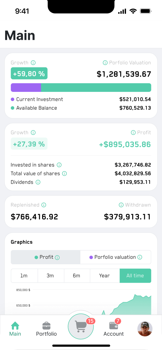This screenshot has height=350, width=162.
Task: Open info for Invested in shares
Action: [59, 165]
